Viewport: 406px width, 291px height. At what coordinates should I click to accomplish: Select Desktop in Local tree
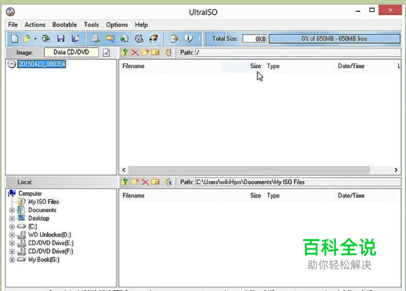tap(39, 218)
